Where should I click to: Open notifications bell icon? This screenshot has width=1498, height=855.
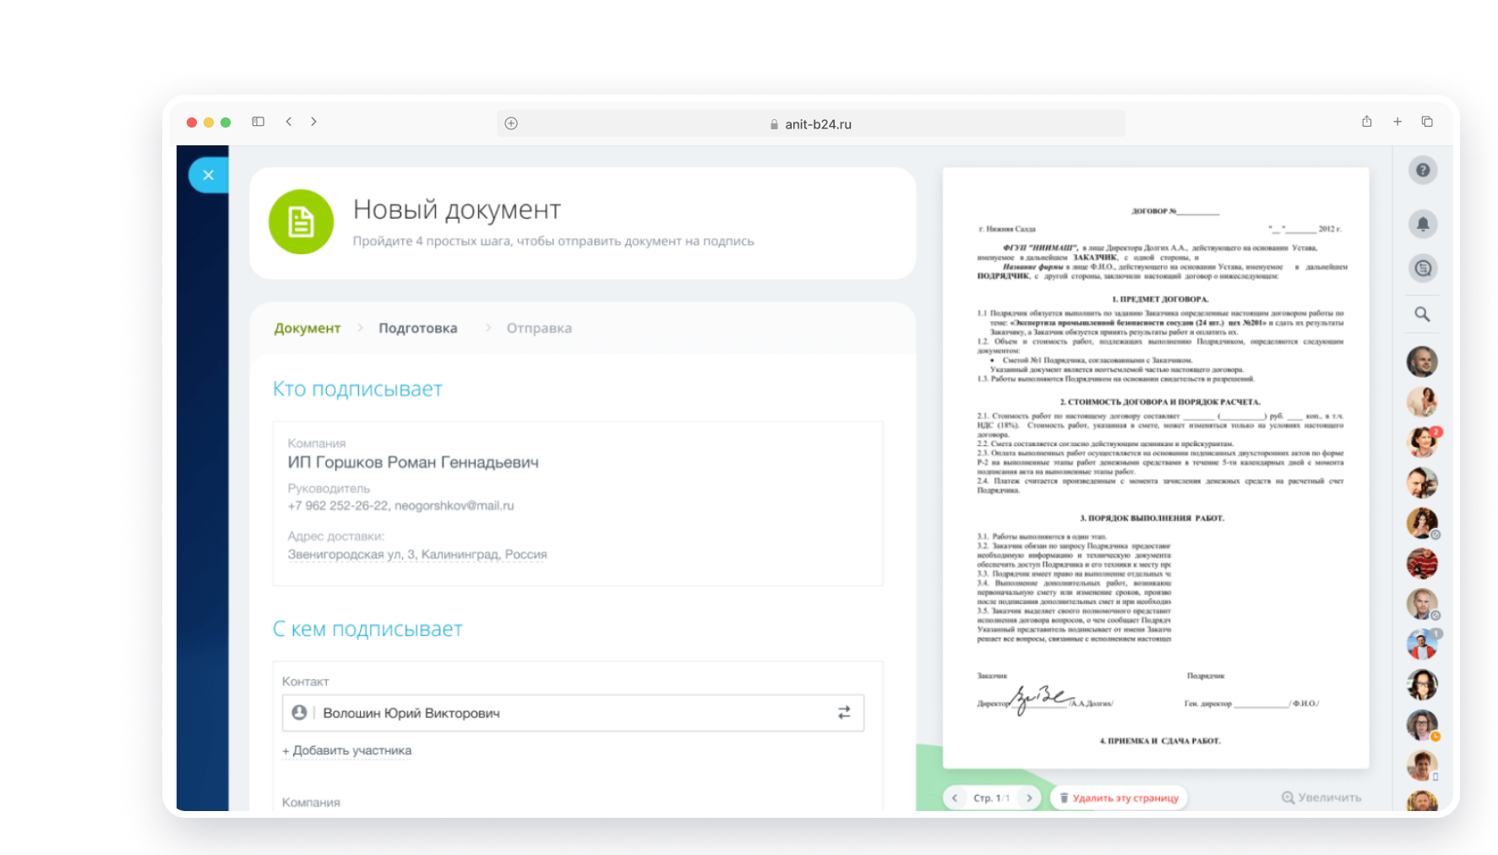[x=1423, y=224]
